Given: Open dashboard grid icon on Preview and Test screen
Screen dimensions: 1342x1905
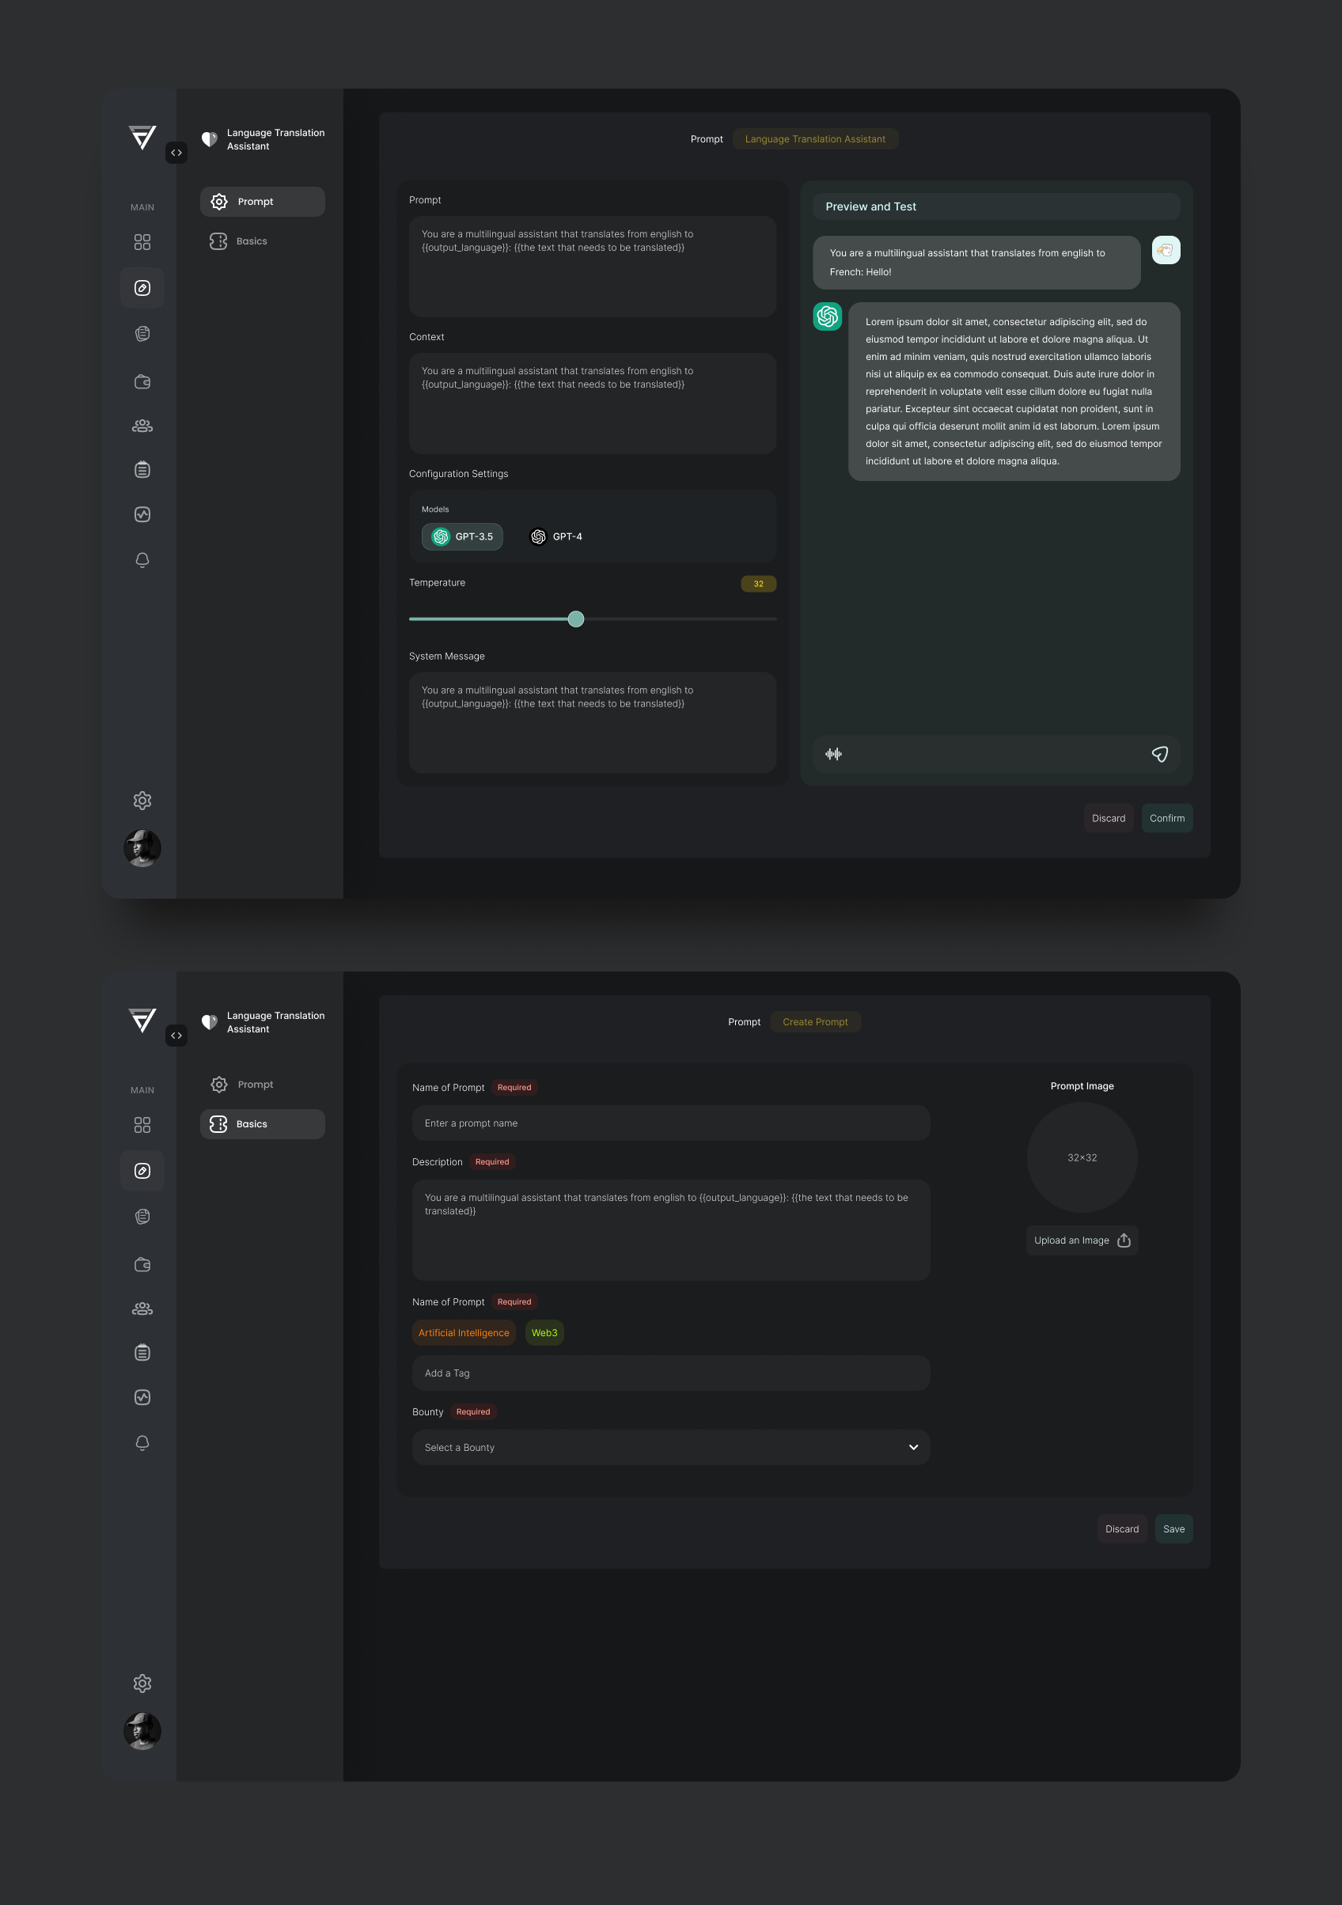Looking at the screenshot, I should point(142,242).
